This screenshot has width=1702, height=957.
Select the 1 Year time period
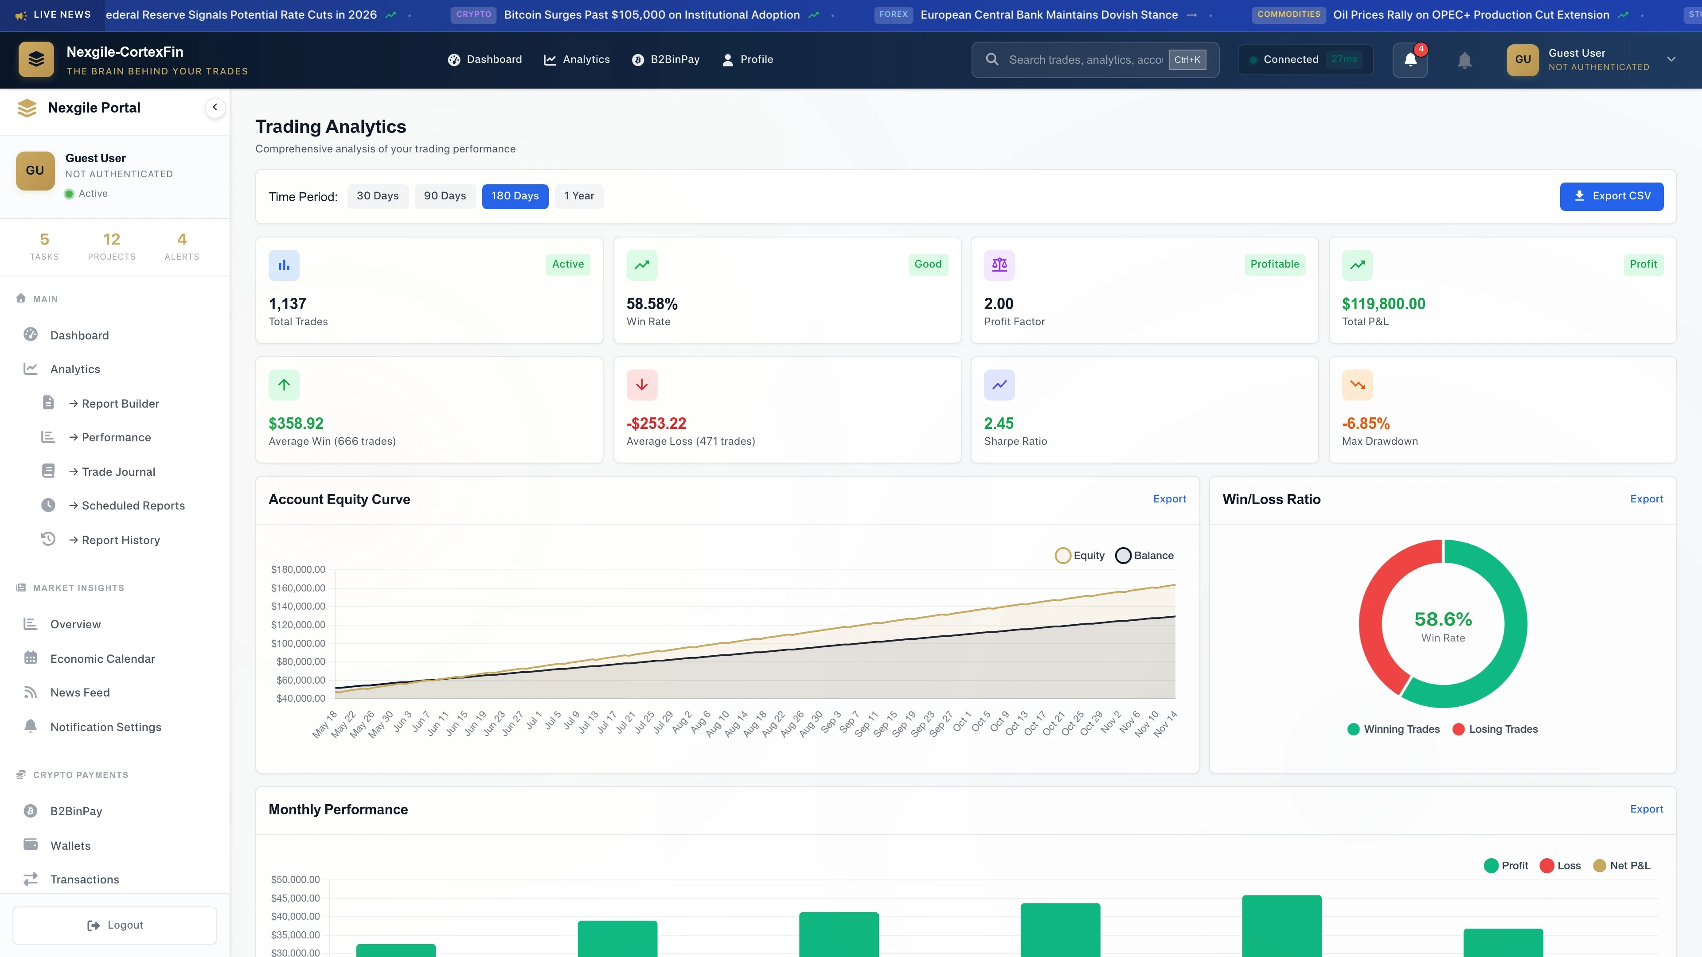(x=579, y=196)
